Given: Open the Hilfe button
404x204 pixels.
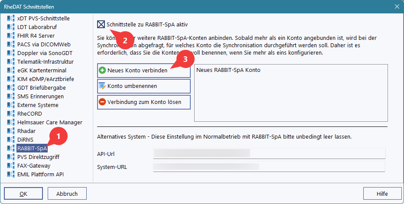Looking at the screenshot, I should tap(382, 194).
